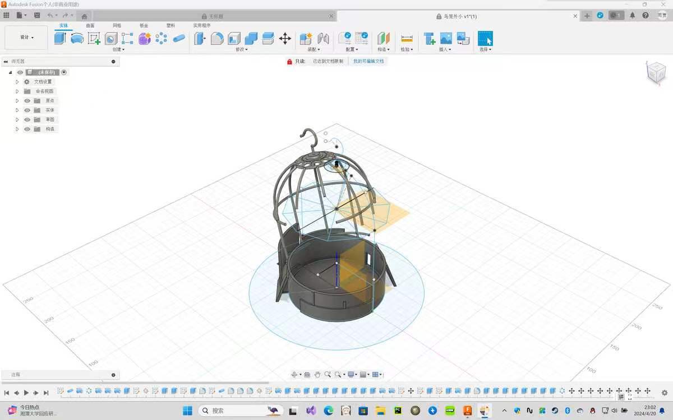Activate the root component radio button

64,72
